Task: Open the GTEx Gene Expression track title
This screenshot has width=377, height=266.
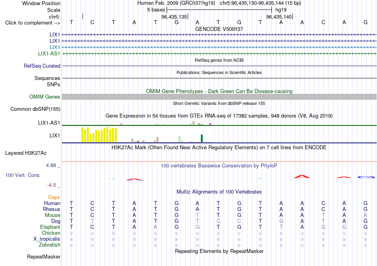Action: (x=219, y=116)
